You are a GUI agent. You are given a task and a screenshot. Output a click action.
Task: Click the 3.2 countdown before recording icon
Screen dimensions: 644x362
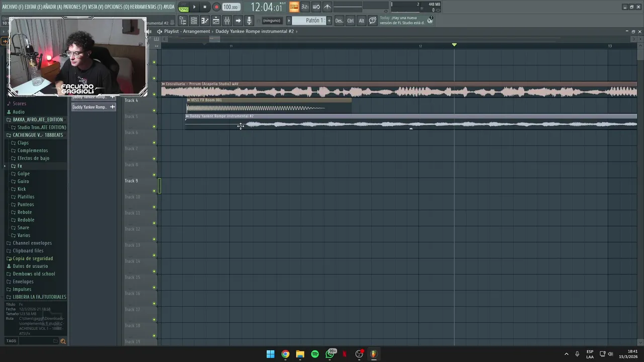pos(305,7)
